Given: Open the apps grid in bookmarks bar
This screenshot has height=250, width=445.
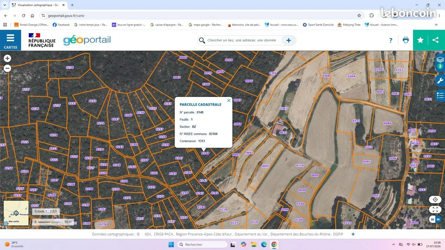Looking at the screenshot, I should (x=5, y=25).
